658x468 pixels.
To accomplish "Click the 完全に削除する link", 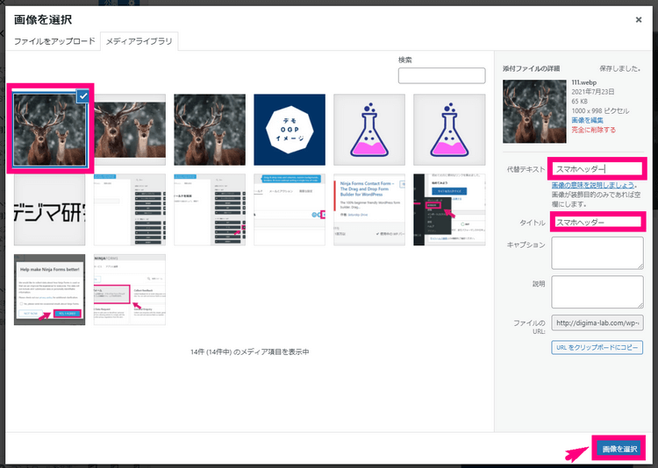I will (593, 130).
